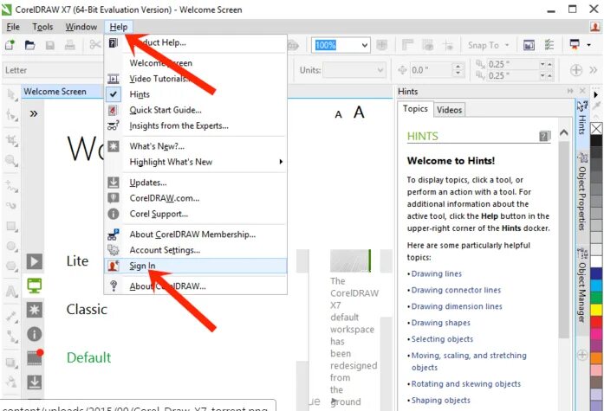Open the Selecting objects hint link

tap(442, 339)
